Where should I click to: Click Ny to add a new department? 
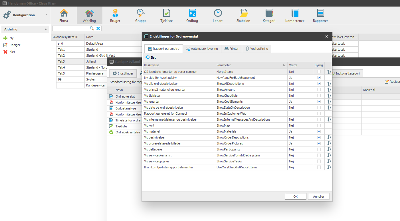[9, 38]
